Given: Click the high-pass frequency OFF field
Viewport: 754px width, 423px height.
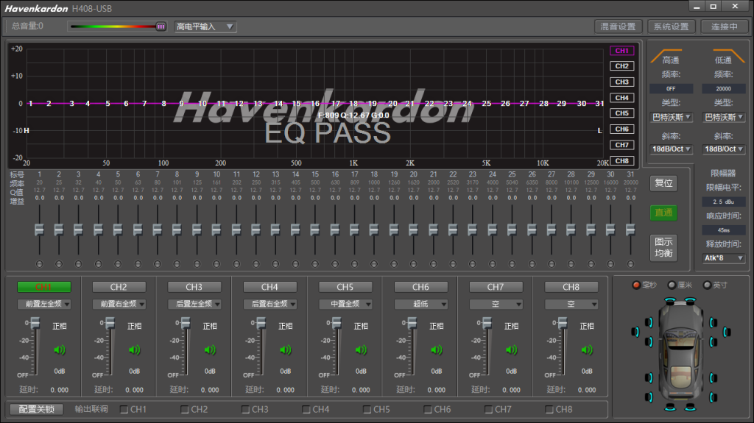Looking at the screenshot, I should (672, 88).
